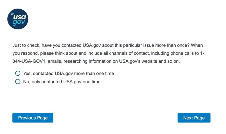The height and width of the screenshot is (134, 226).
Task: Click the "usa" word inside the logo
Action: click(19, 17)
